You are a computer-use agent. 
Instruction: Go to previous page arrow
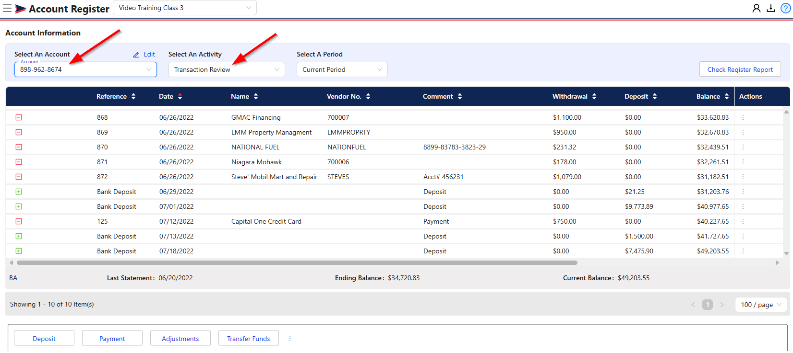pyautogui.click(x=693, y=305)
